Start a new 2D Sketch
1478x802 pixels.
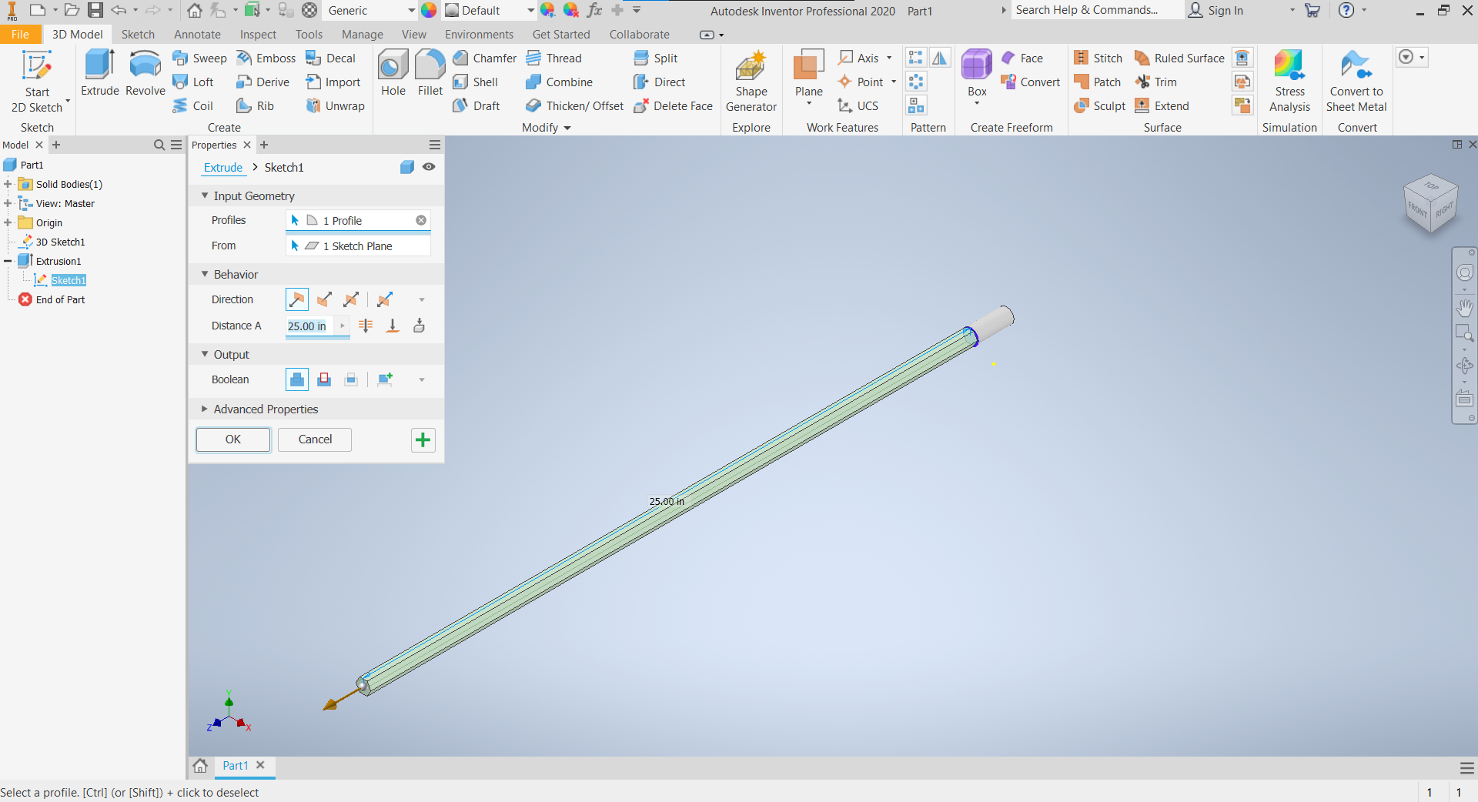tap(37, 82)
